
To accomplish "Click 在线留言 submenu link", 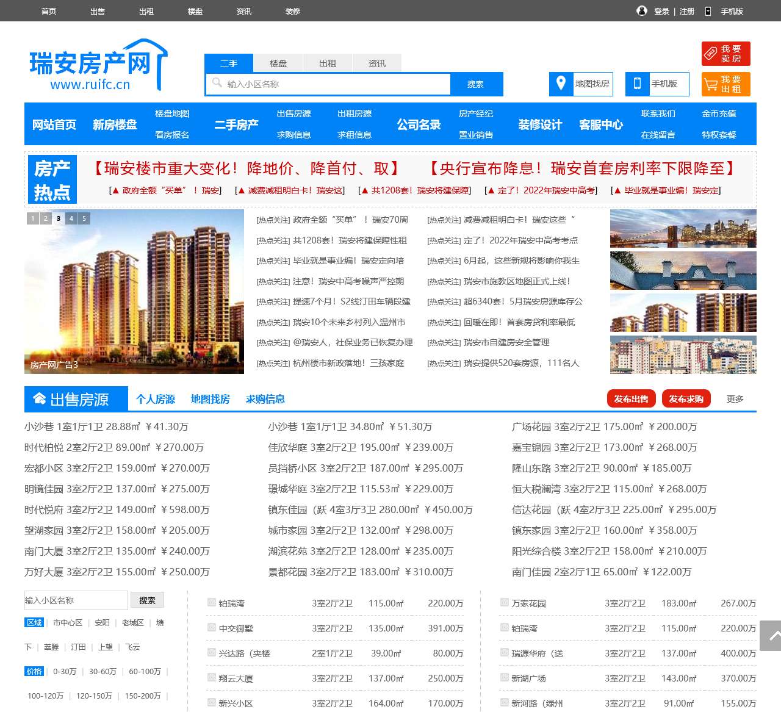I will (658, 135).
